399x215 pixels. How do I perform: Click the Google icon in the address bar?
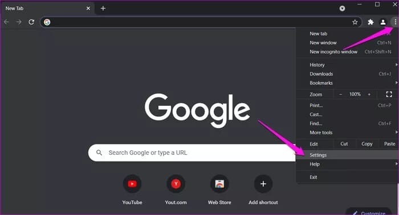[x=47, y=22]
